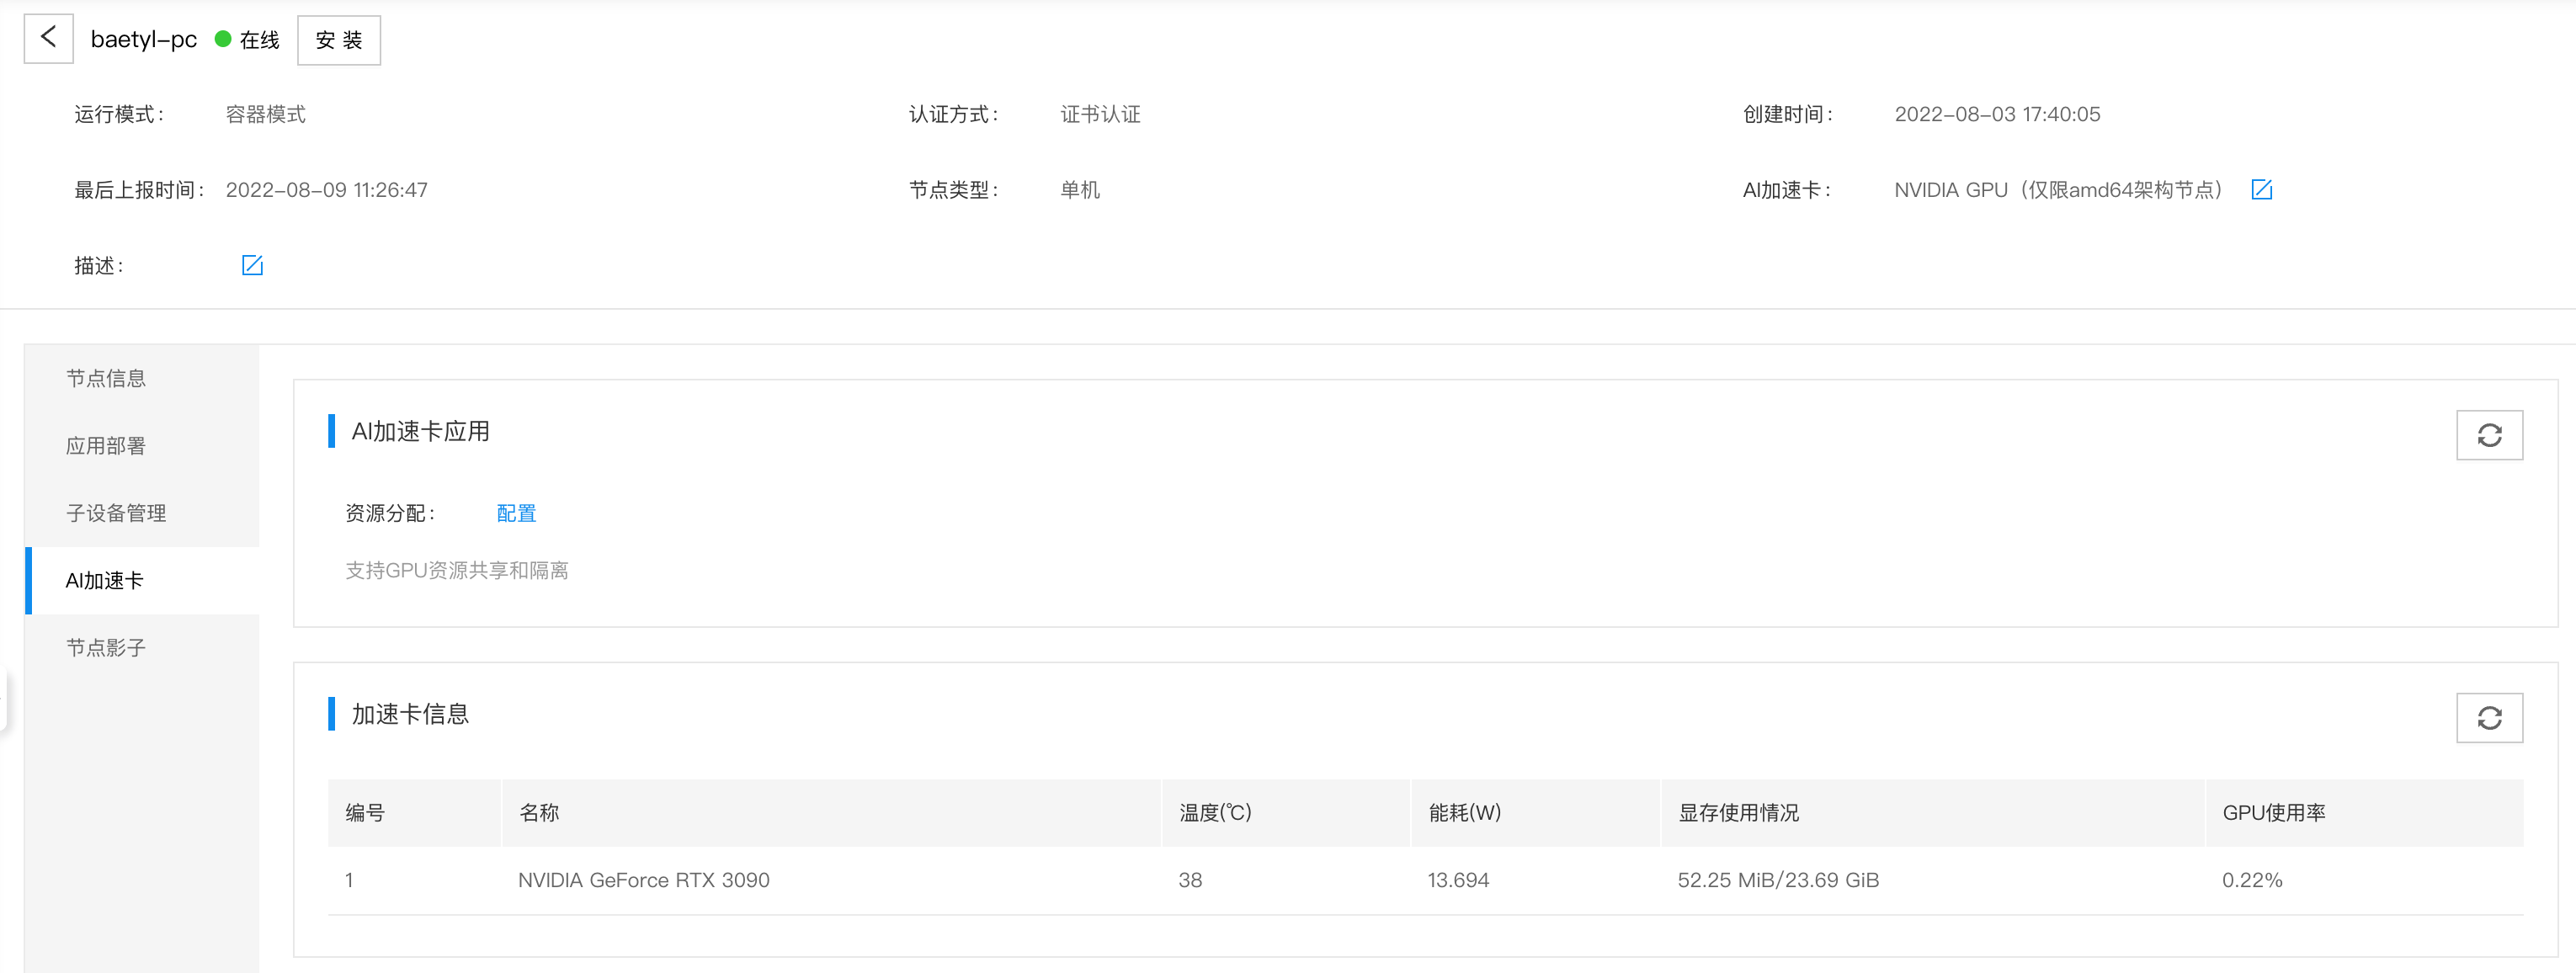This screenshot has height=973, width=2576.
Task: Click the GPU usage value 0.22%
Action: click(x=2252, y=880)
